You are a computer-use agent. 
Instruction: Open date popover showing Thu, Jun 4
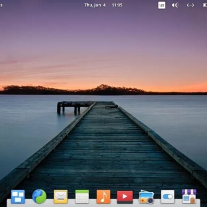[95, 5]
